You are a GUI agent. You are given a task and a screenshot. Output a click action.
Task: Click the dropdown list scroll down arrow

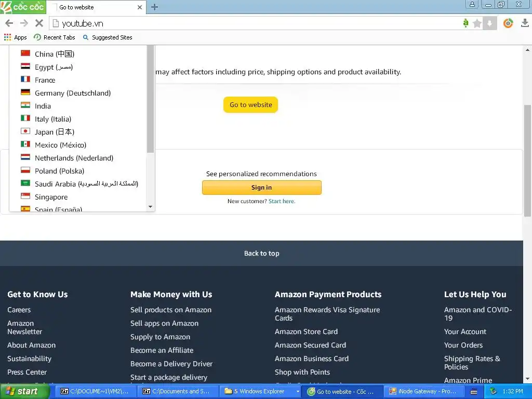coord(150,207)
